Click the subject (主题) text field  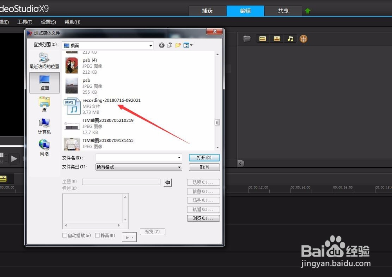[121, 182]
